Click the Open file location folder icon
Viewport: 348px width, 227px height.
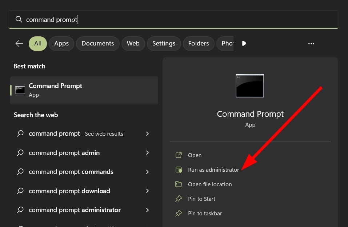(179, 184)
